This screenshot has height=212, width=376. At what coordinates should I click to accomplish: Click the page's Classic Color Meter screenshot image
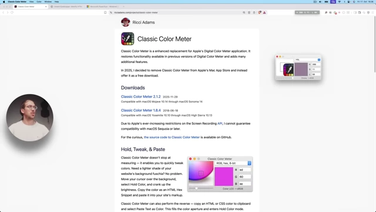click(x=220, y=174)
